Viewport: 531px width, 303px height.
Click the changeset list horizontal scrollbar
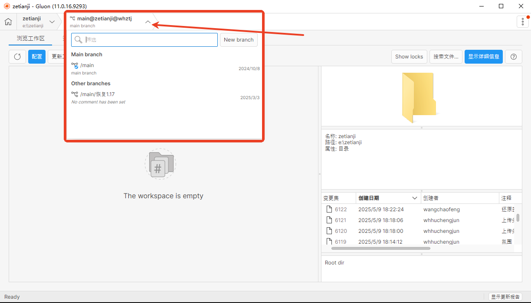tap(380, 248)
